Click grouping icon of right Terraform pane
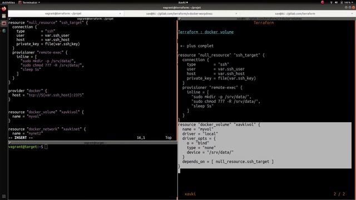 180,19
